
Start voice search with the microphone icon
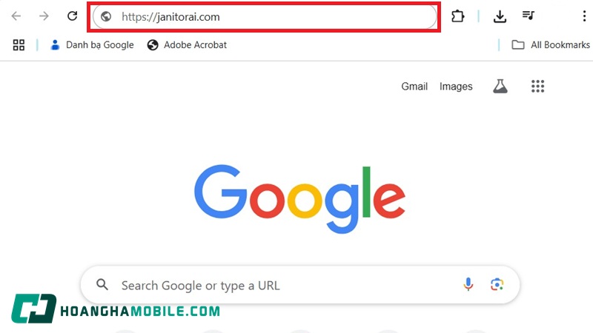pos(468,285)
